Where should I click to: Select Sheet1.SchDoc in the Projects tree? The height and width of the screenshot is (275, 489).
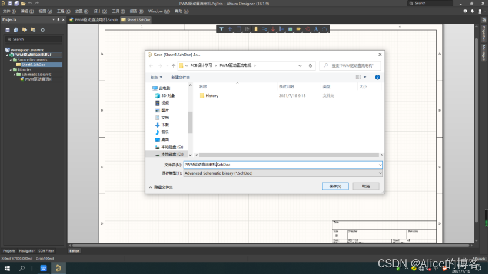[x=33, y=65]
